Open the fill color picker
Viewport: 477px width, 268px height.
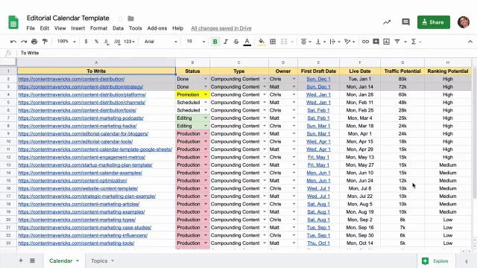coord(262,42)
